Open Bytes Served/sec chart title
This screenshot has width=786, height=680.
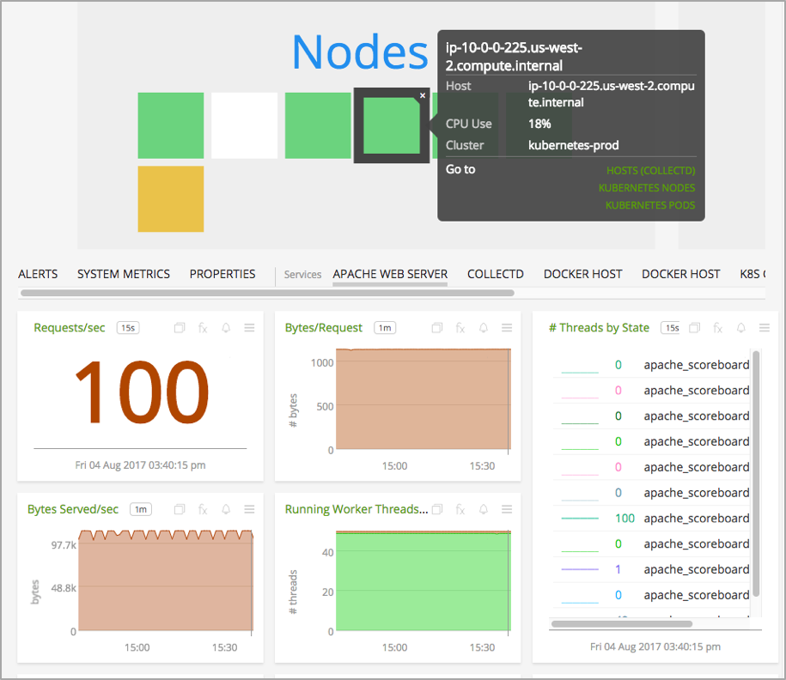[x=73, y=509]
